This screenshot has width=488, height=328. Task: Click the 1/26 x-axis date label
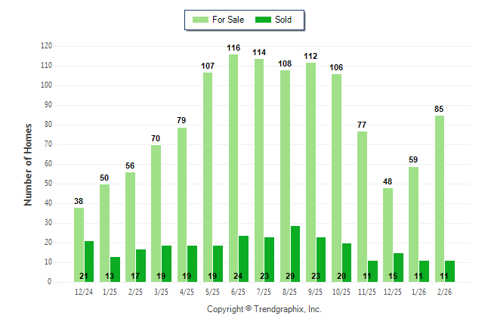pyautogui.click(x=419, y=292)
